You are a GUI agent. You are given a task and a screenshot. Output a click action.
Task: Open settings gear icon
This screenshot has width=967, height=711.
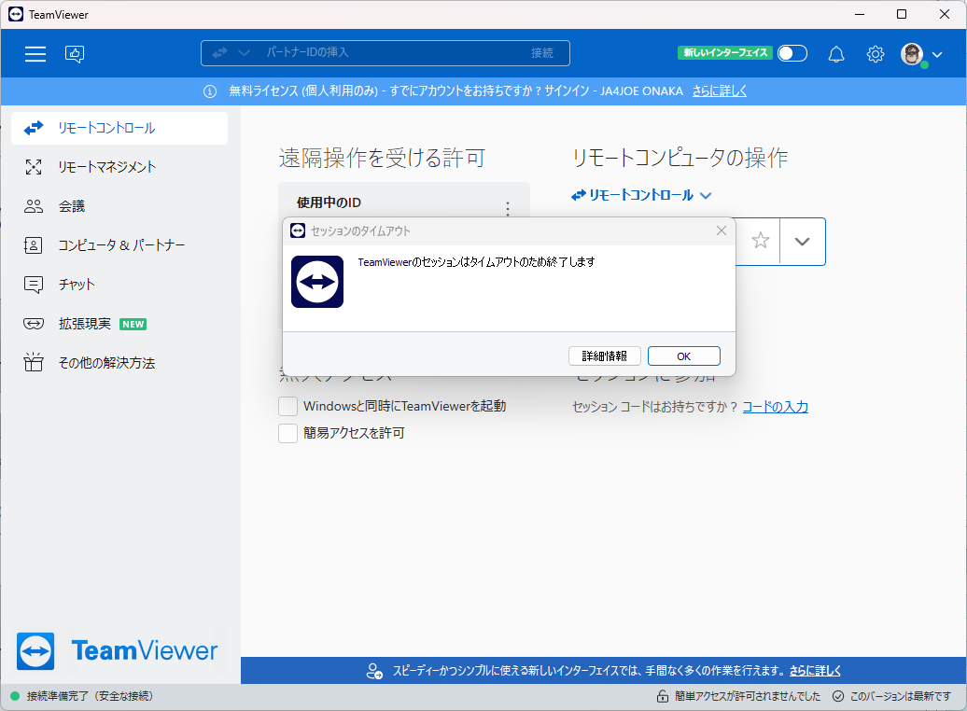876,53
